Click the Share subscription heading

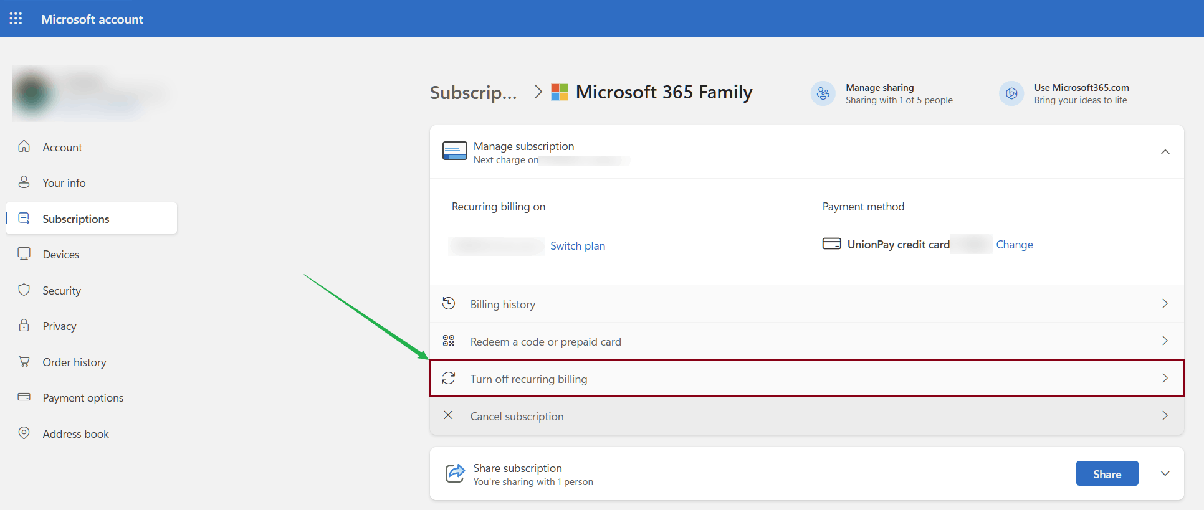pyautogui.click(x=518, y=468)
